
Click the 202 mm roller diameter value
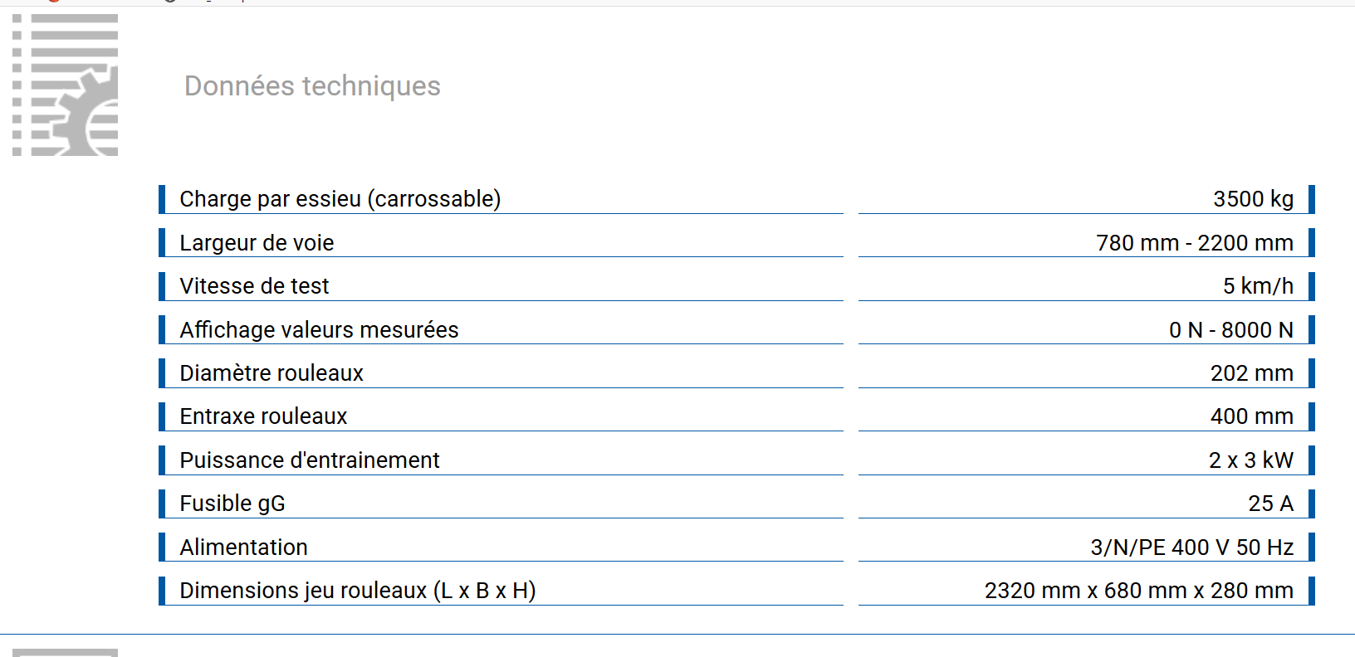coord(1251,373)
